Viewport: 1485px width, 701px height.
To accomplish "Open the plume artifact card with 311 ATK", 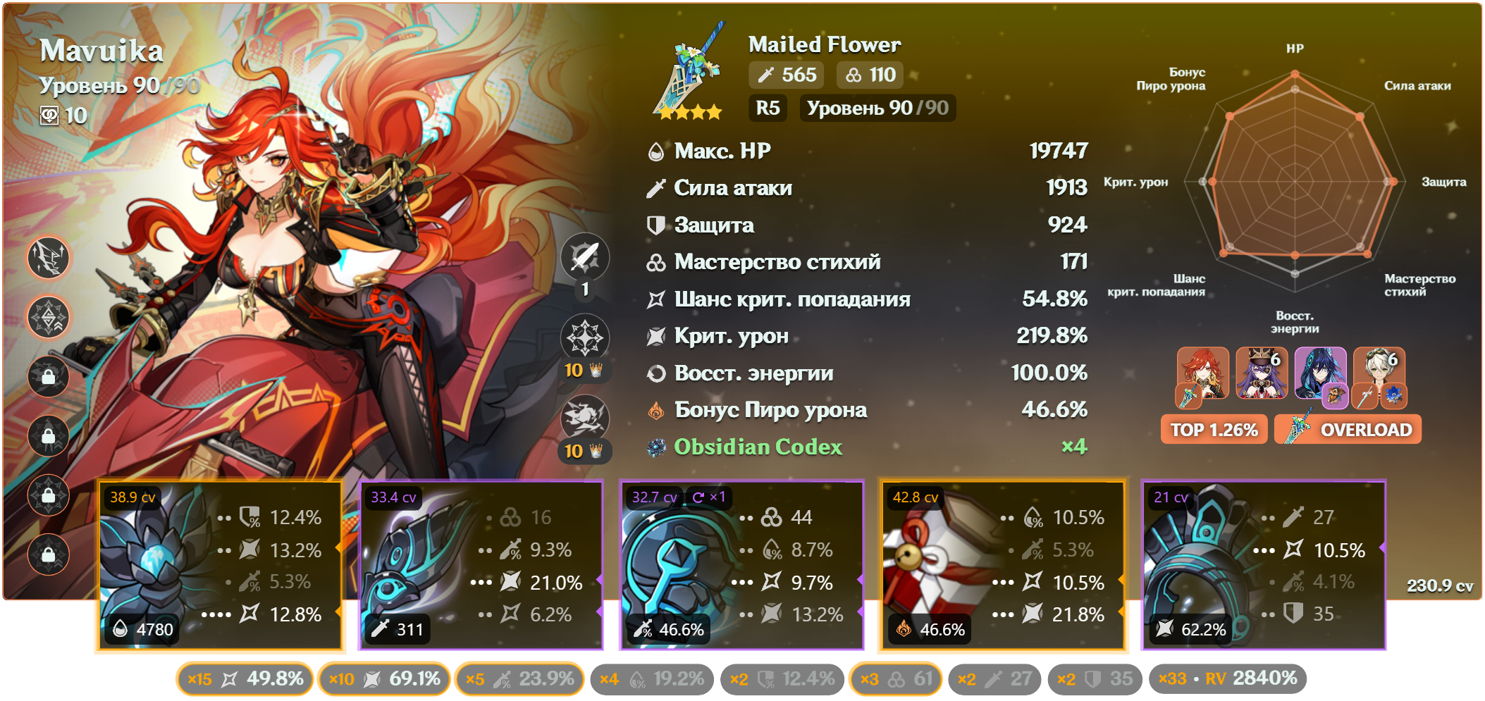I will 481,565.
